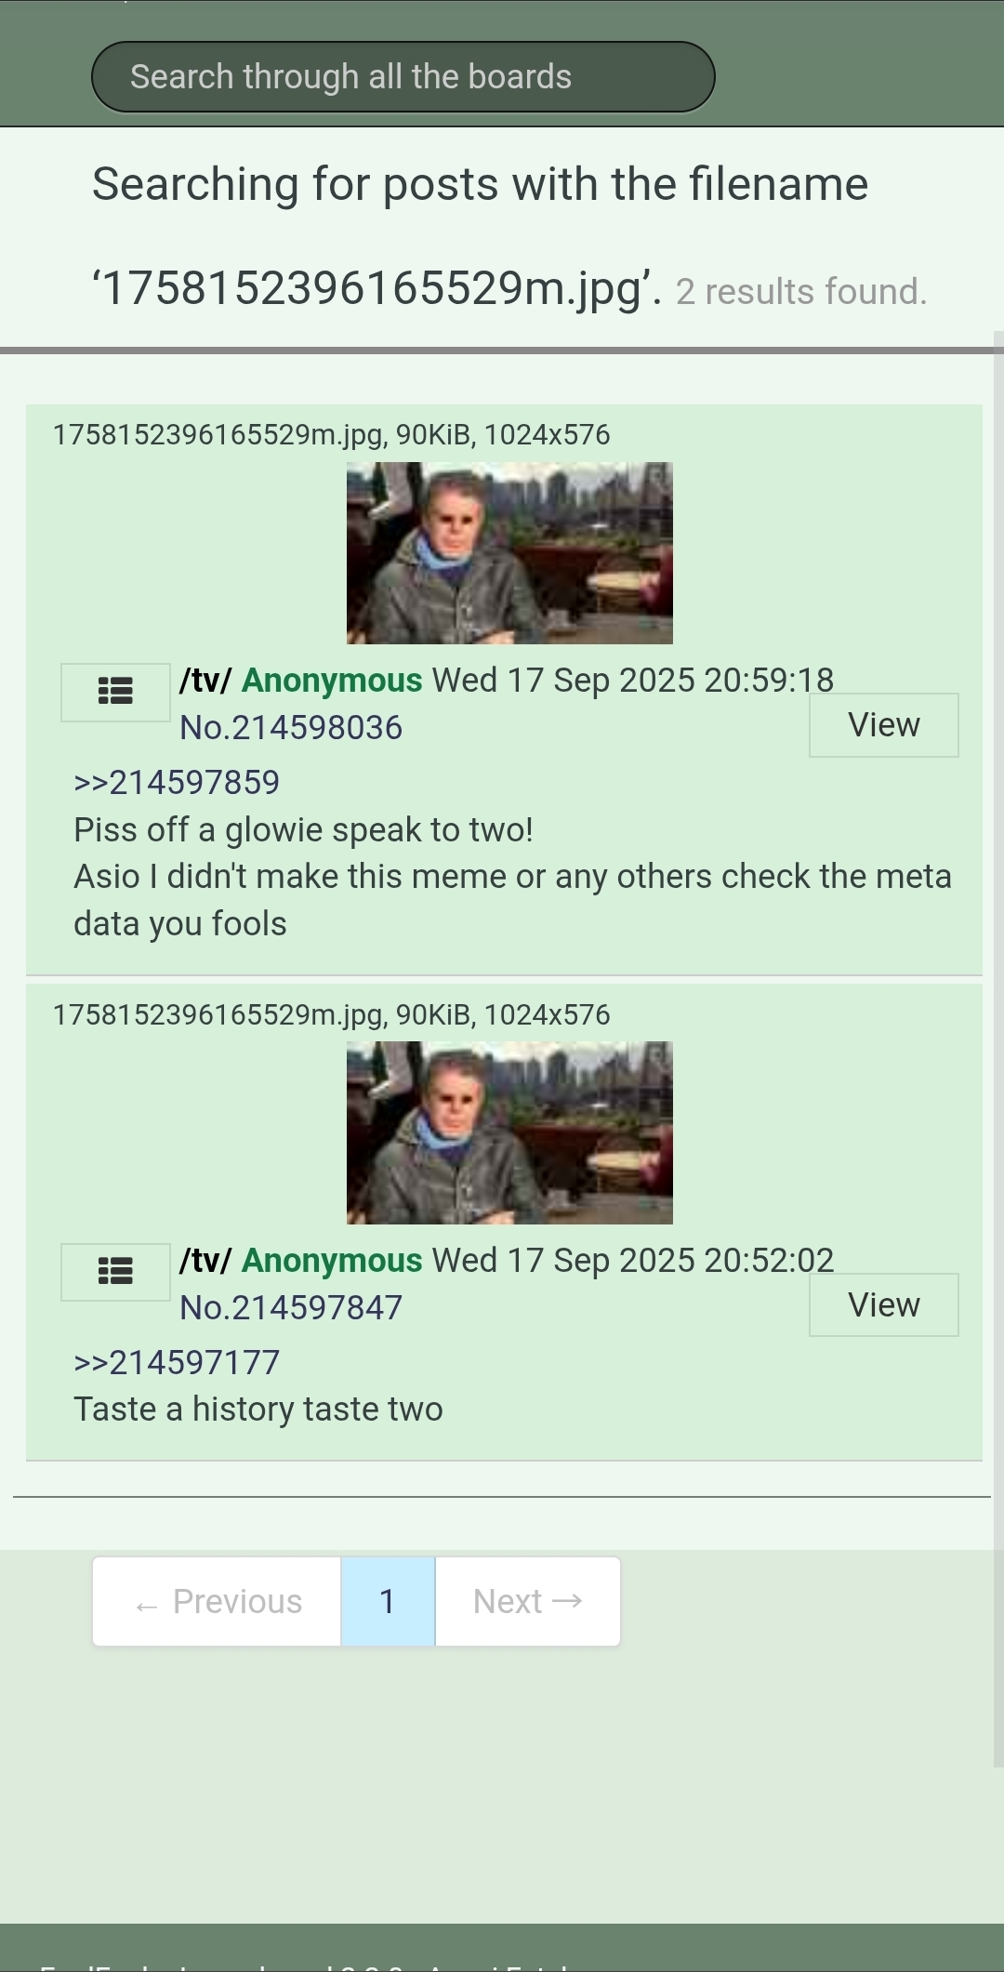The width and height of the screenshot is (1004, 1972).
Task: Go to Next results page
Action: pyautogui.click(x=527, y=1601)
